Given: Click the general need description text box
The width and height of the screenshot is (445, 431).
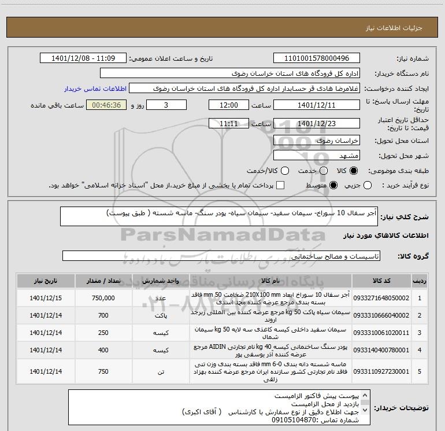Looking at the screenshot, I should 219,216.
